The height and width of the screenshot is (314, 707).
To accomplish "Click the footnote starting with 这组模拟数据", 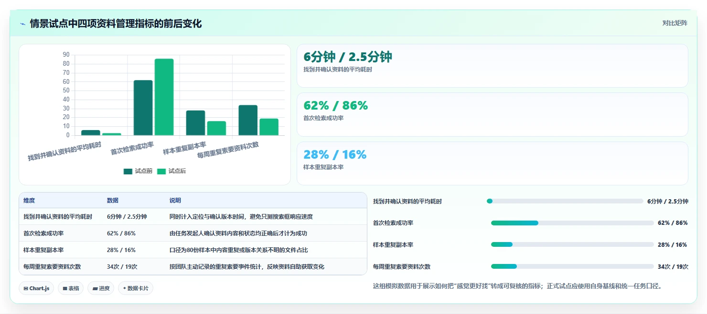I will point(517,286).
